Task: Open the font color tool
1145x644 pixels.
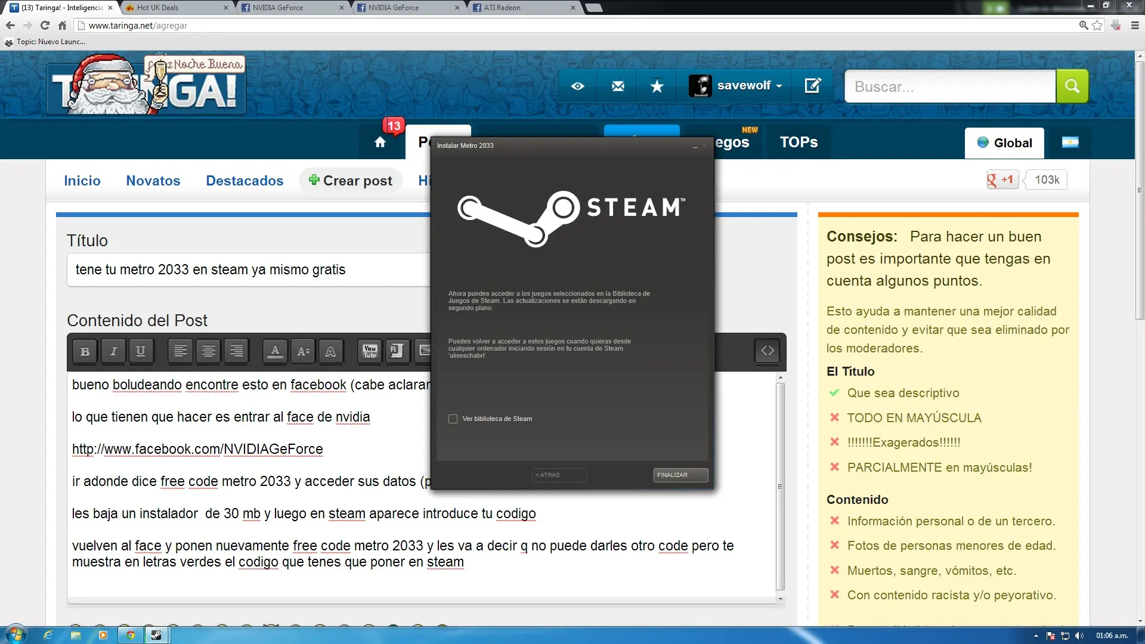Action: [x=275, y=351]
